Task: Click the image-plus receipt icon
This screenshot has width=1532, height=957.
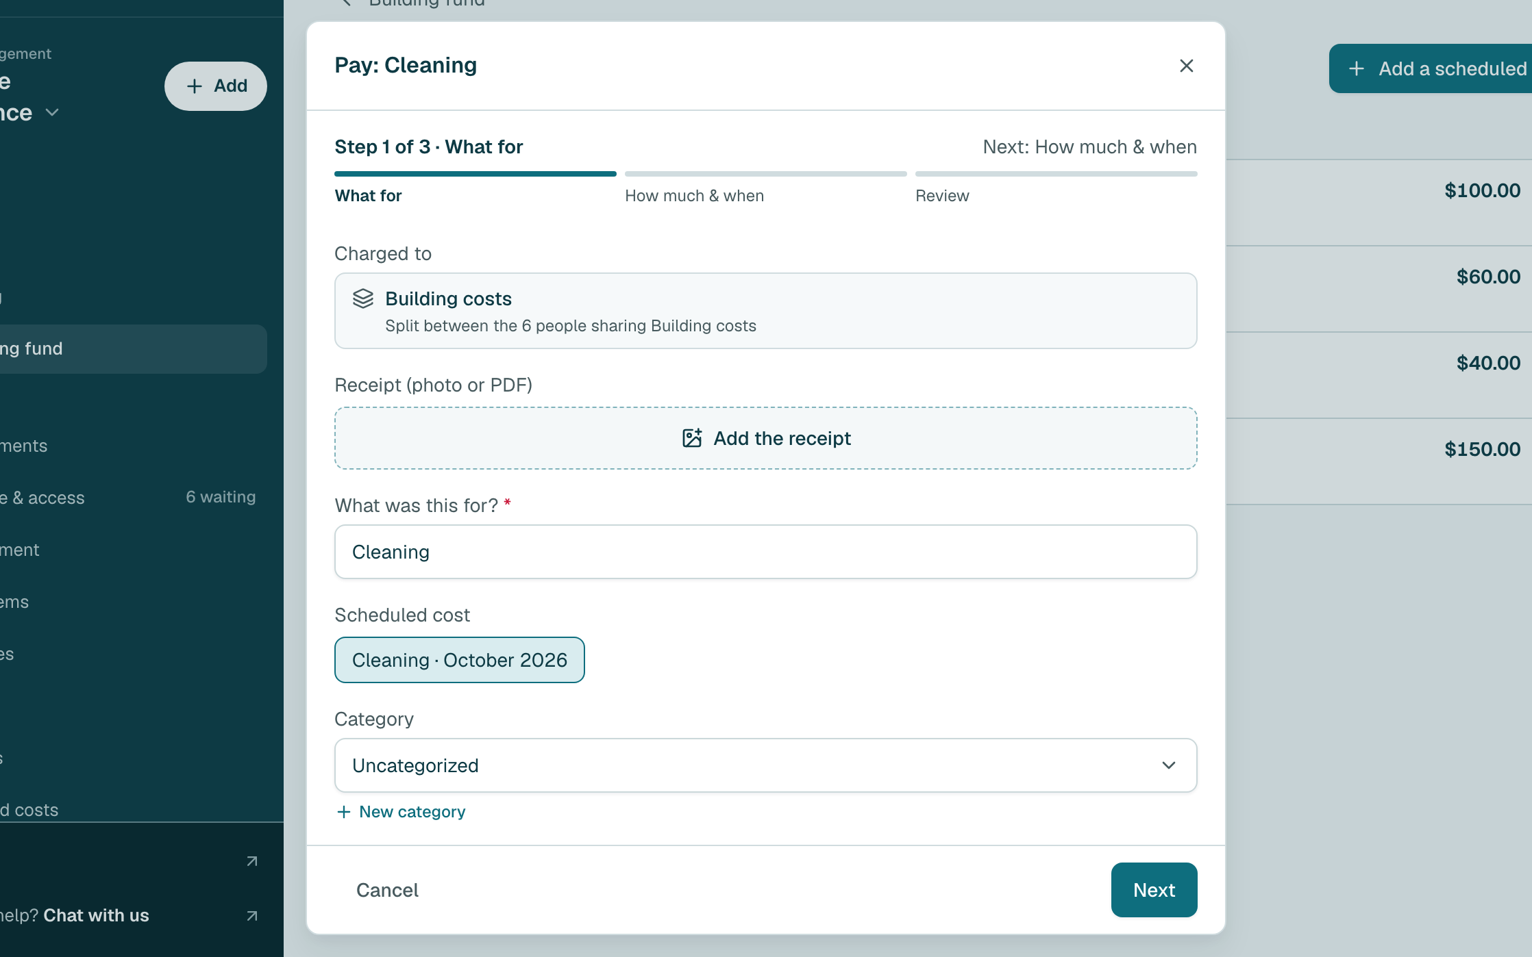Action: pos(692,437)
